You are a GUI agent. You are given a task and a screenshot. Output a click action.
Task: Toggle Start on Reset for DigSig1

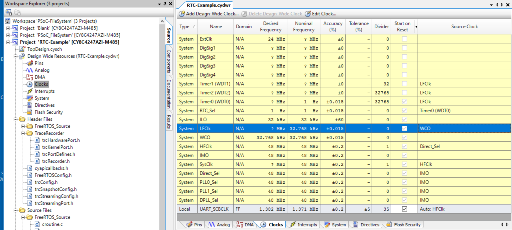[404, 48]
